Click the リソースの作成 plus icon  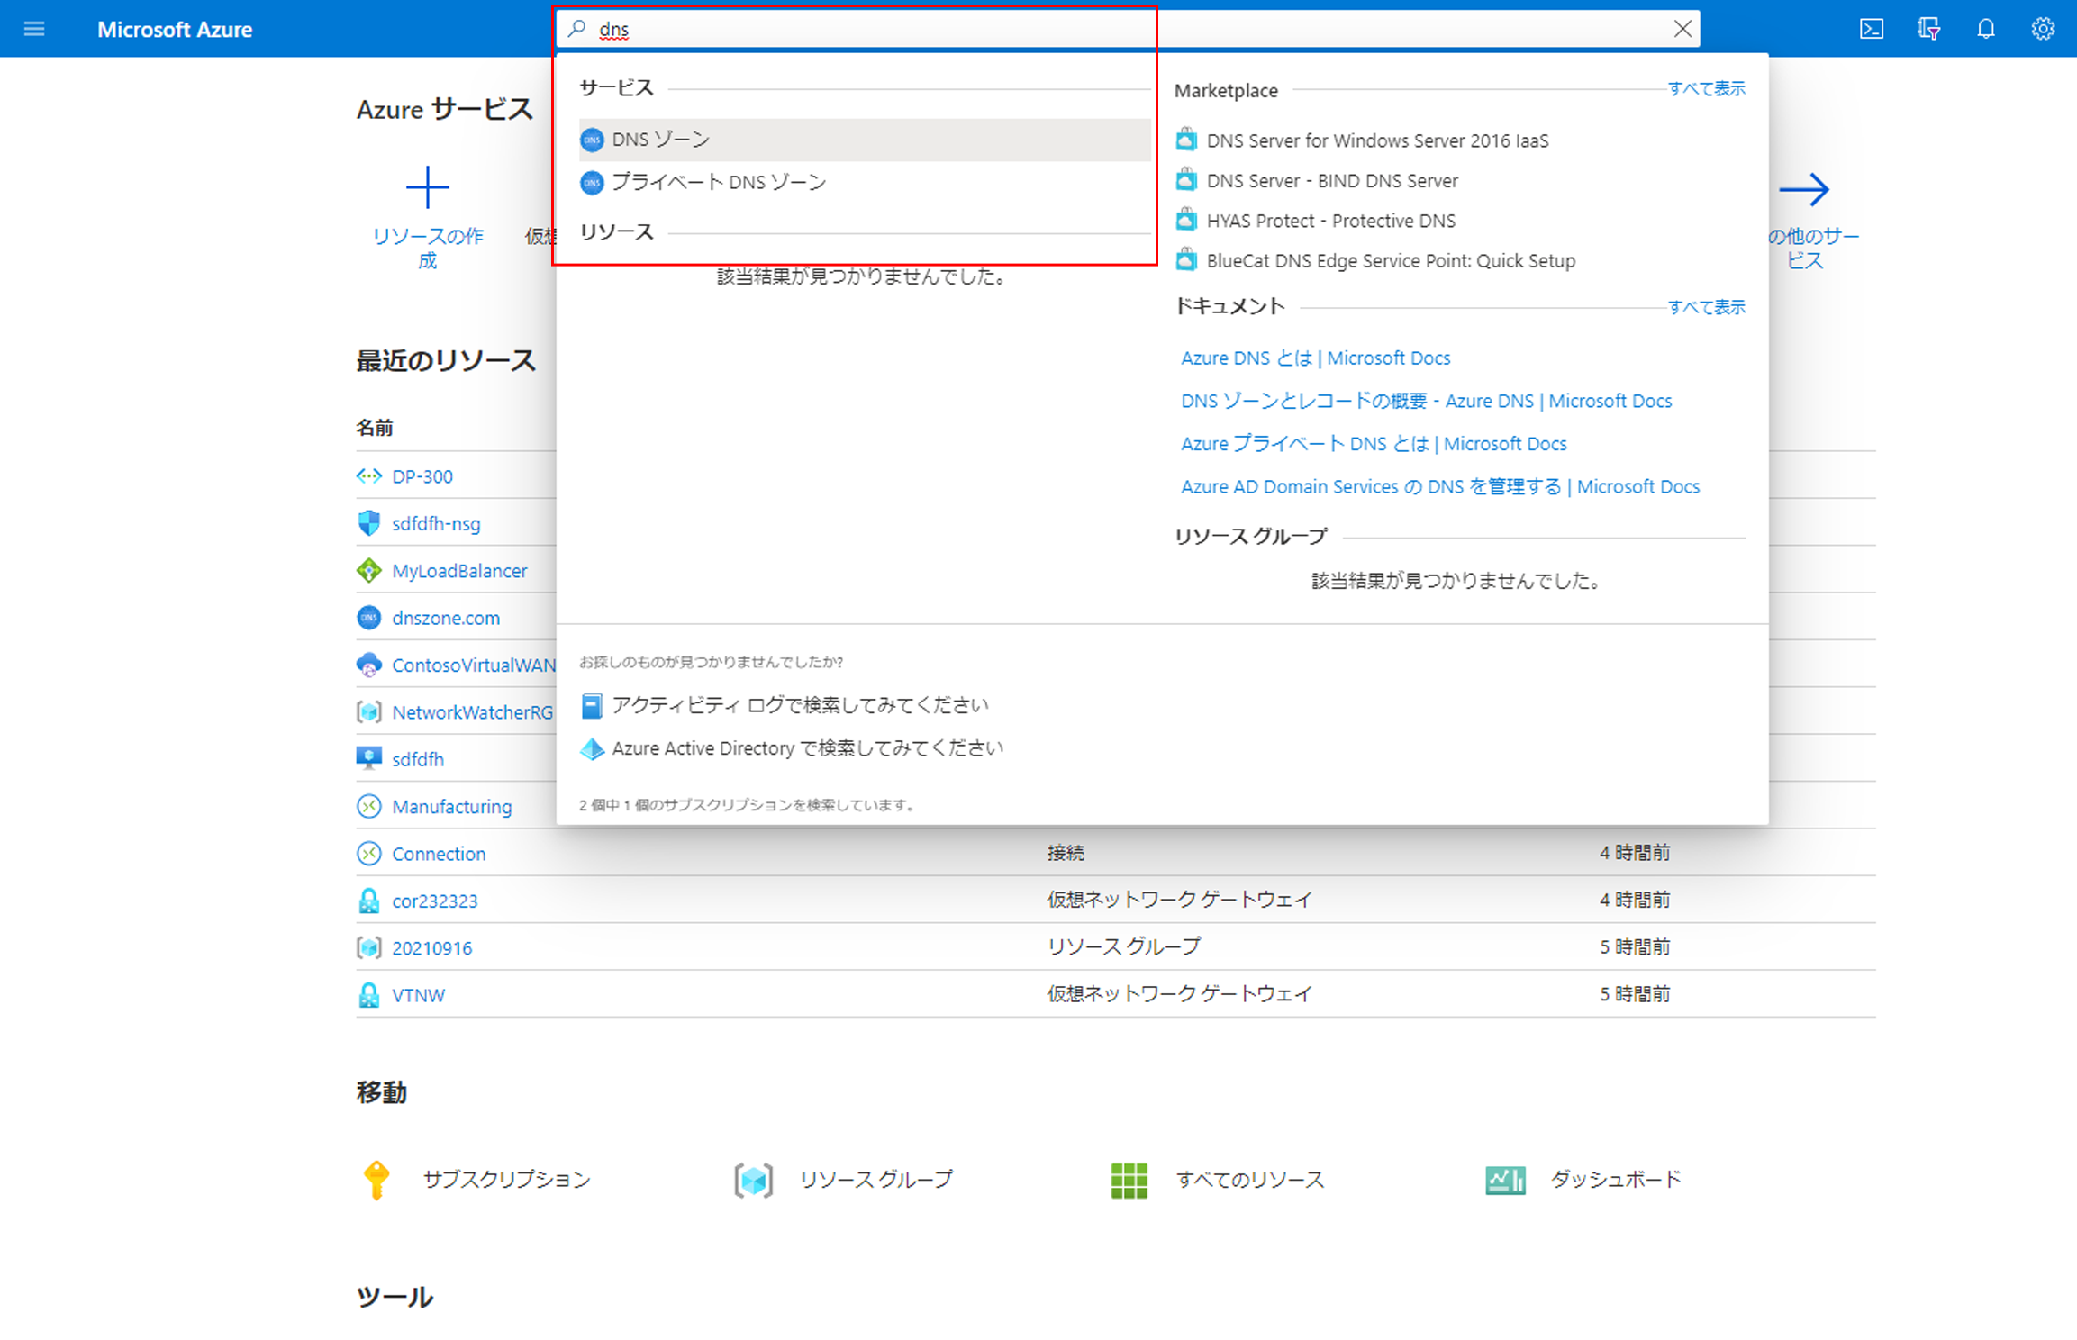(x=427, y=187)
